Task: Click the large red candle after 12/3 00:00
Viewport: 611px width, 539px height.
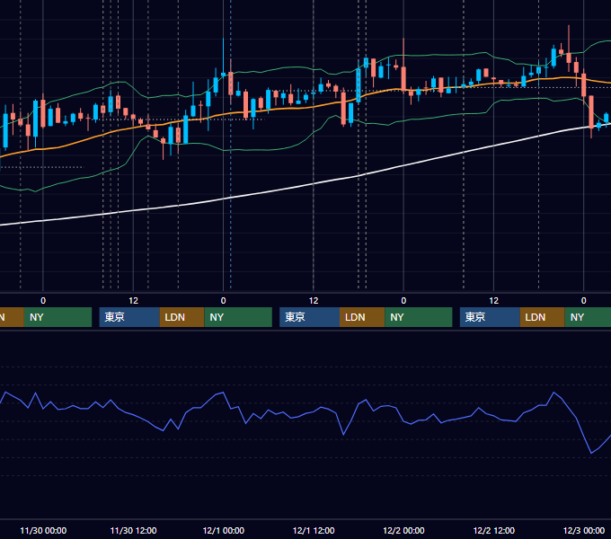Action: 591,111
